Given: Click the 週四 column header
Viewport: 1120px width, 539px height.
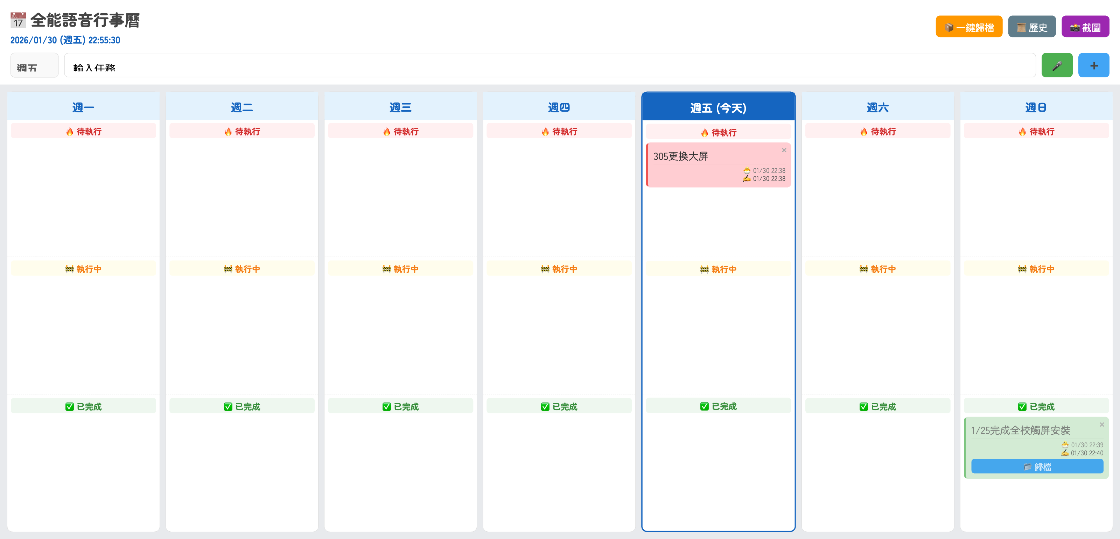Looking at the screenshot, I should 559,106.
